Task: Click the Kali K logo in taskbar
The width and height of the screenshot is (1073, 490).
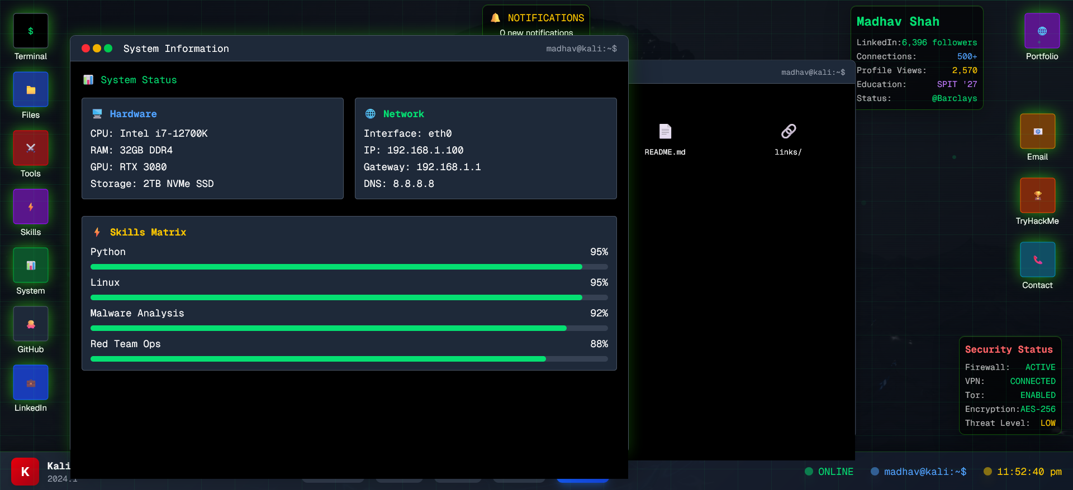Action: pyautogui.click(x=25, y=472)
